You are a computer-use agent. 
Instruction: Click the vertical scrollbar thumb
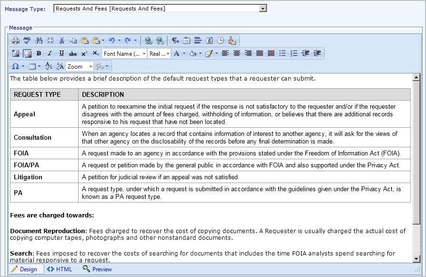416,153
